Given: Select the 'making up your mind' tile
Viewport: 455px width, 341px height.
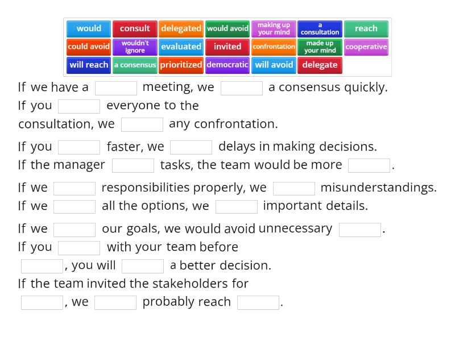Looking at the screenshot, I should (x=274, y=28).
